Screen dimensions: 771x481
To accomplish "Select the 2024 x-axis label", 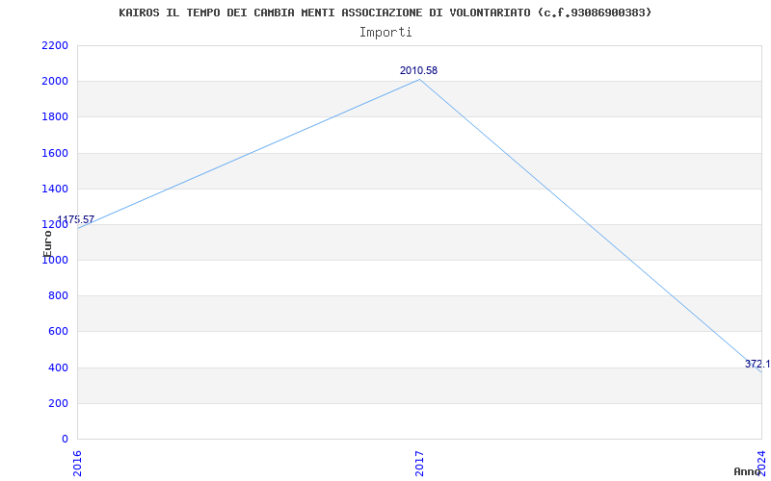I will (761, 464).
